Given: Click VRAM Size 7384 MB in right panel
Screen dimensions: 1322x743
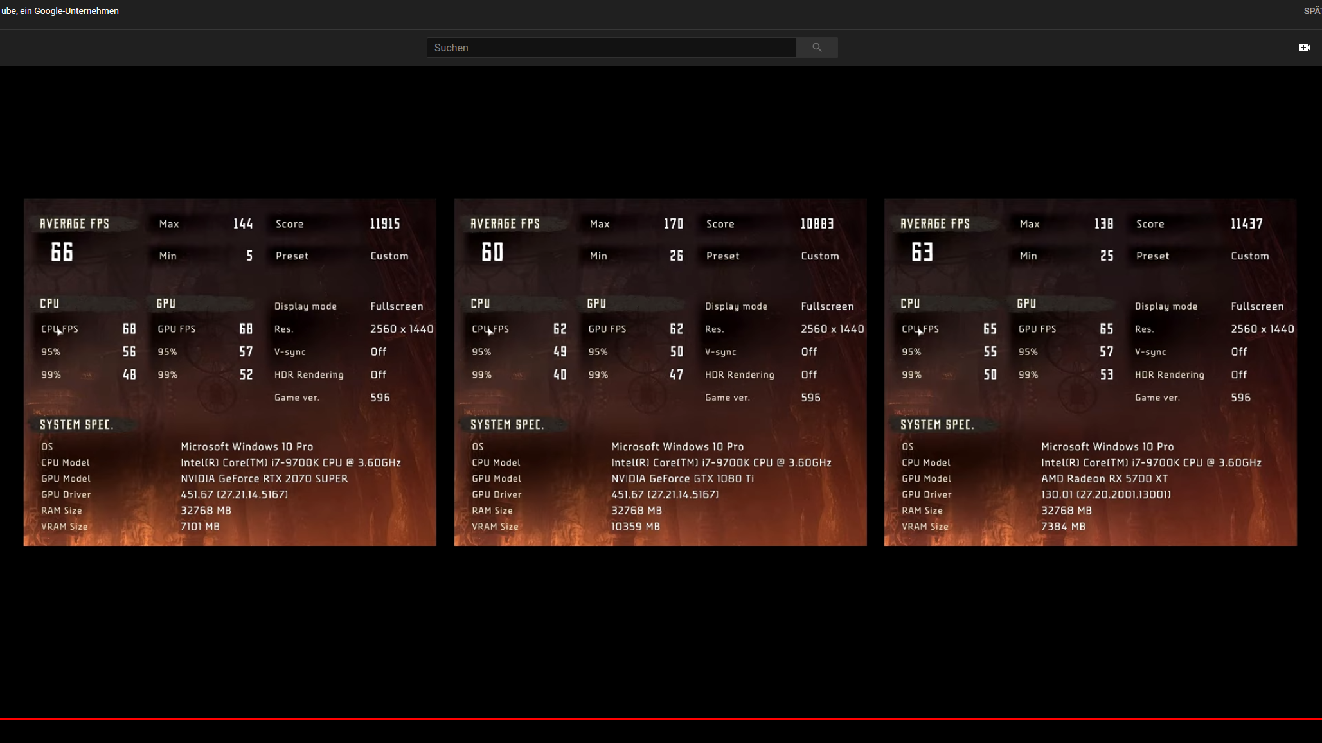Looking at the screenshot, I should tap(1063, 526).
